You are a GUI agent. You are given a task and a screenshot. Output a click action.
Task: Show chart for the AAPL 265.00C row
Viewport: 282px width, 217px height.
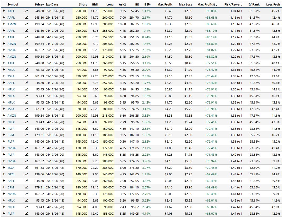coord(27,63)
